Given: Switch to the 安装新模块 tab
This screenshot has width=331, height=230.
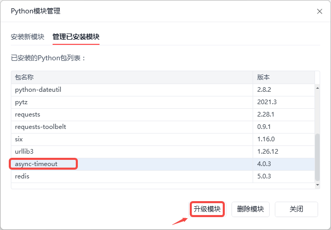Looking at the screenshot, I should click(26, 37).
